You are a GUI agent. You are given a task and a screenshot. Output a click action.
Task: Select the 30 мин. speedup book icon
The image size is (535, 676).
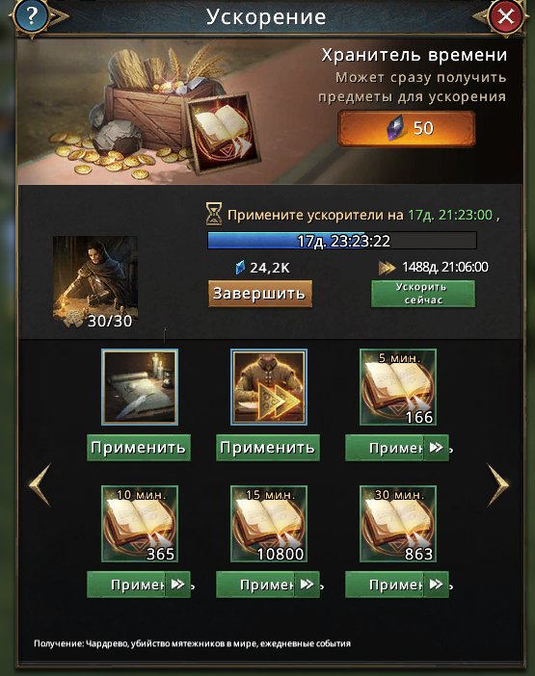[x=398, y=524]
